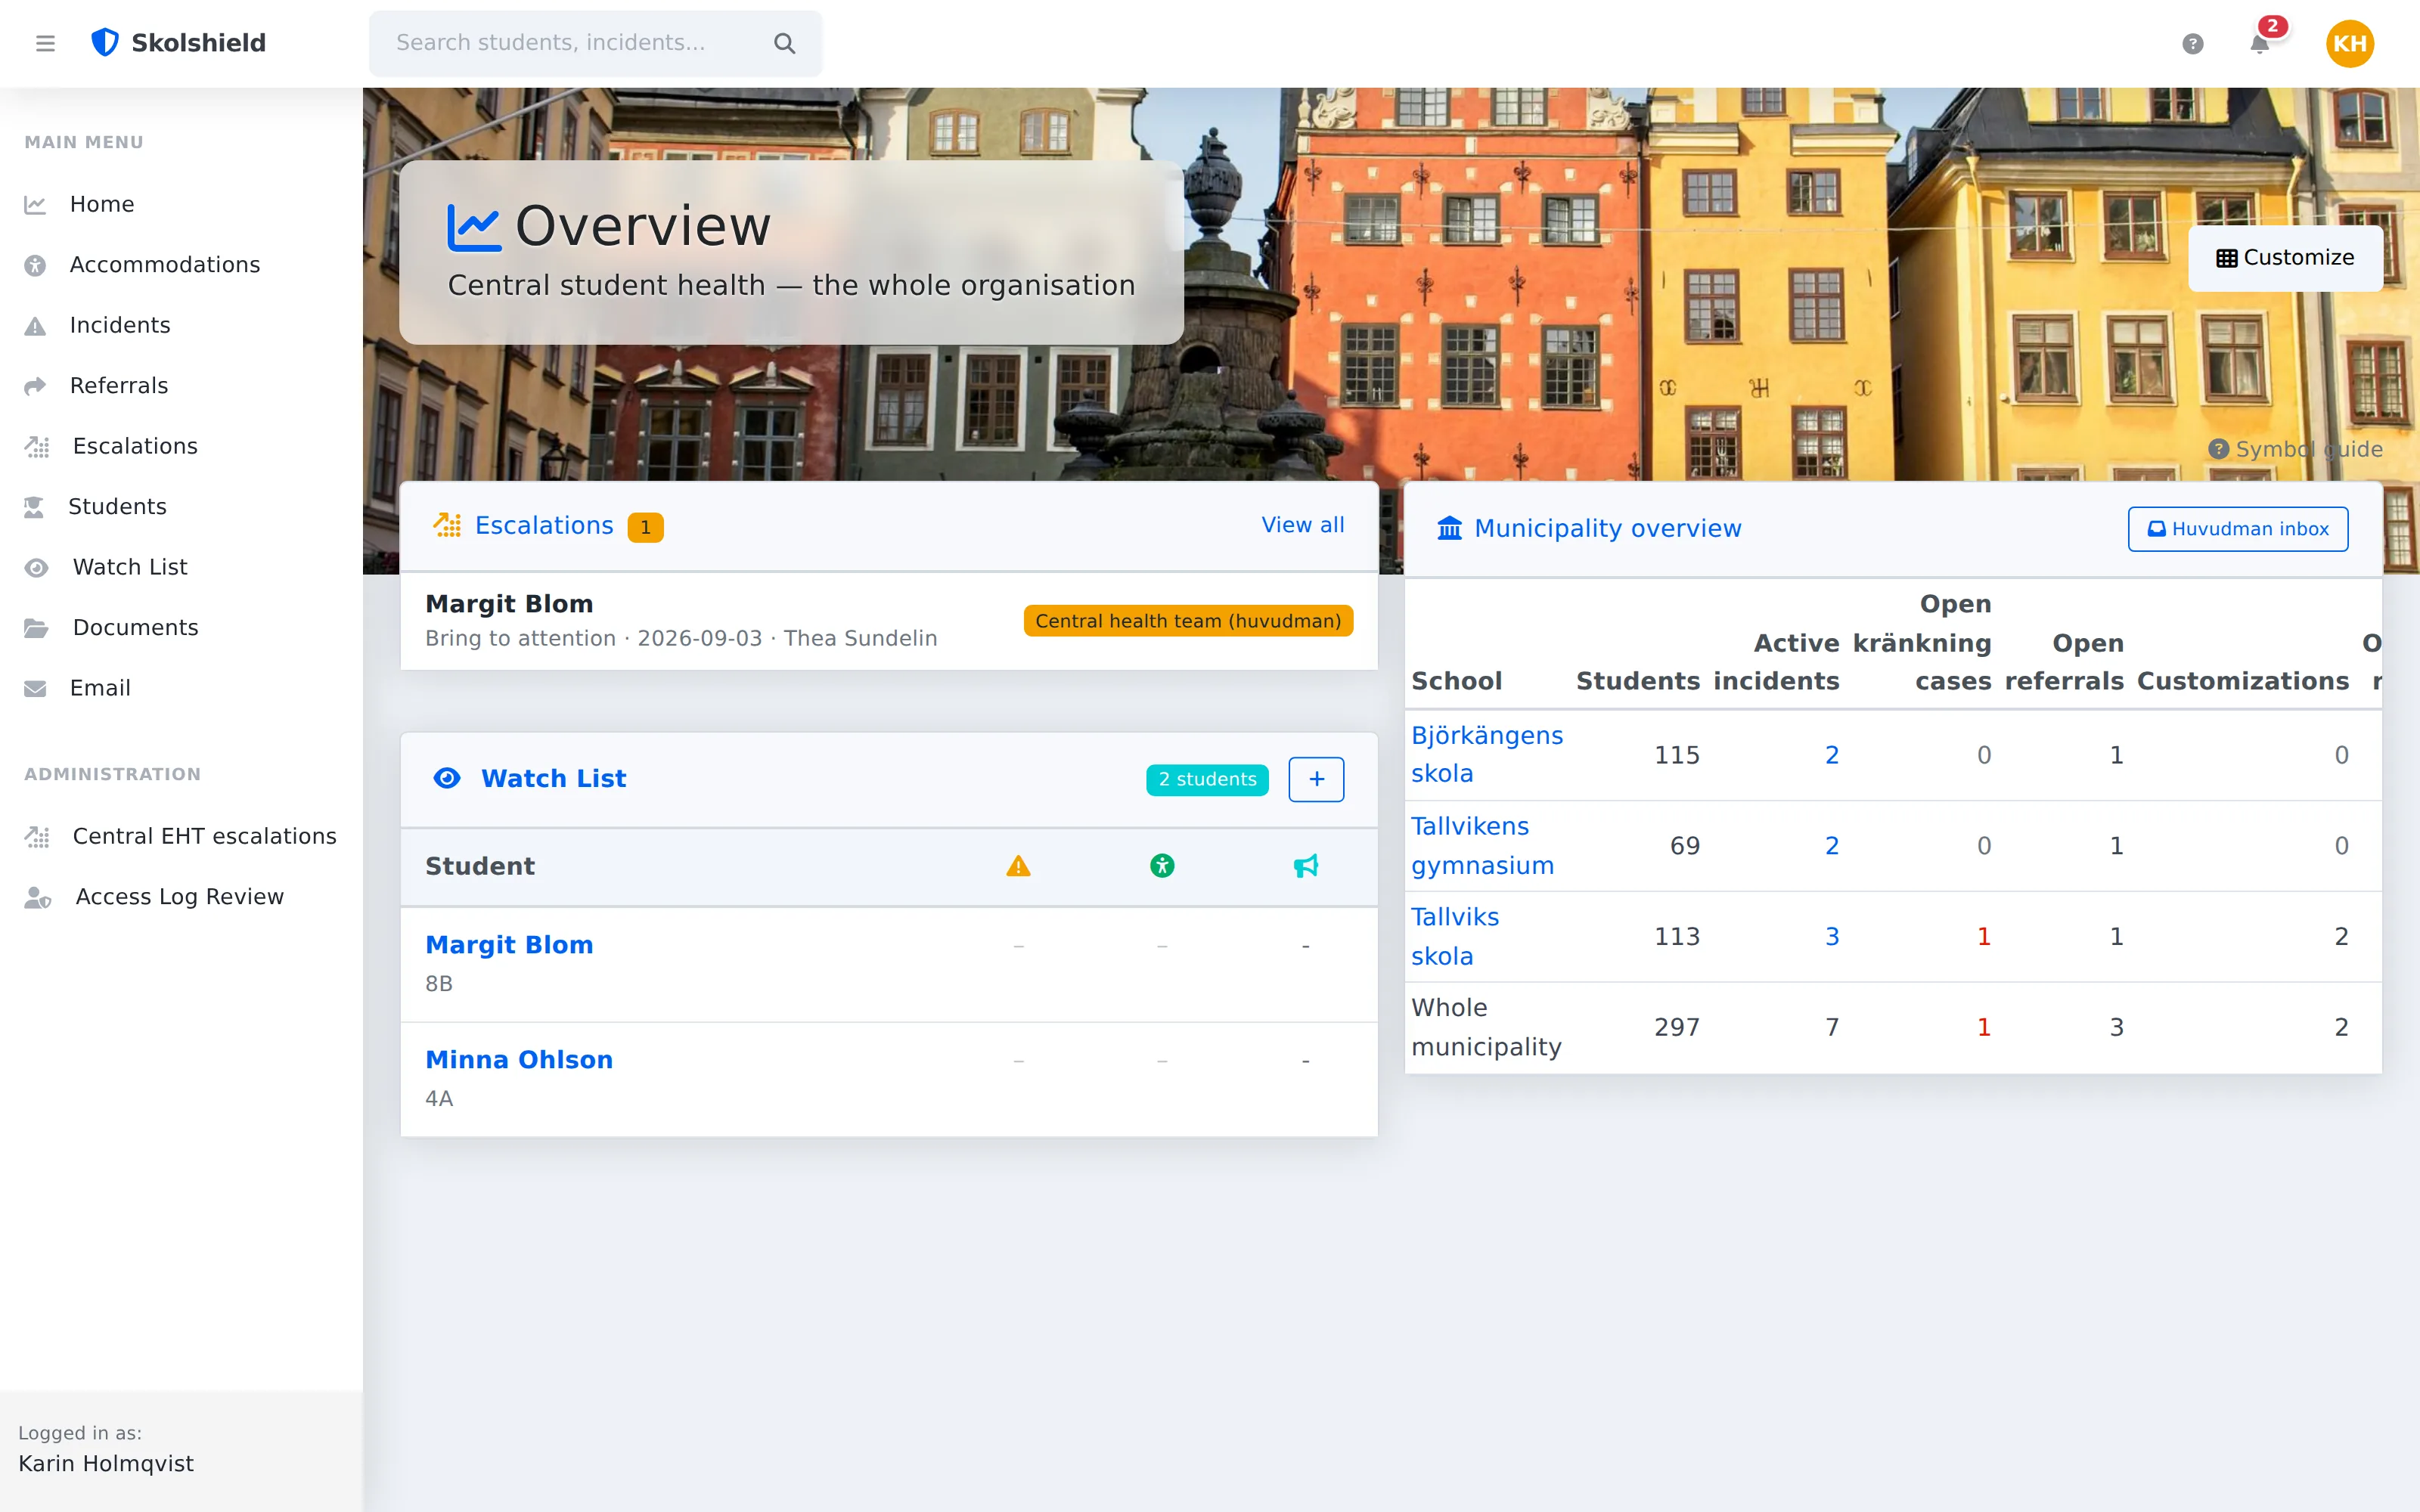
Task: Click the Escalations panel header icon
Action: point(447,525)
